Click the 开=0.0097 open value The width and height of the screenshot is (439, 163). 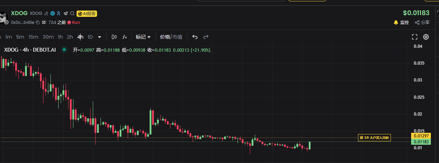tap(83, 50)
